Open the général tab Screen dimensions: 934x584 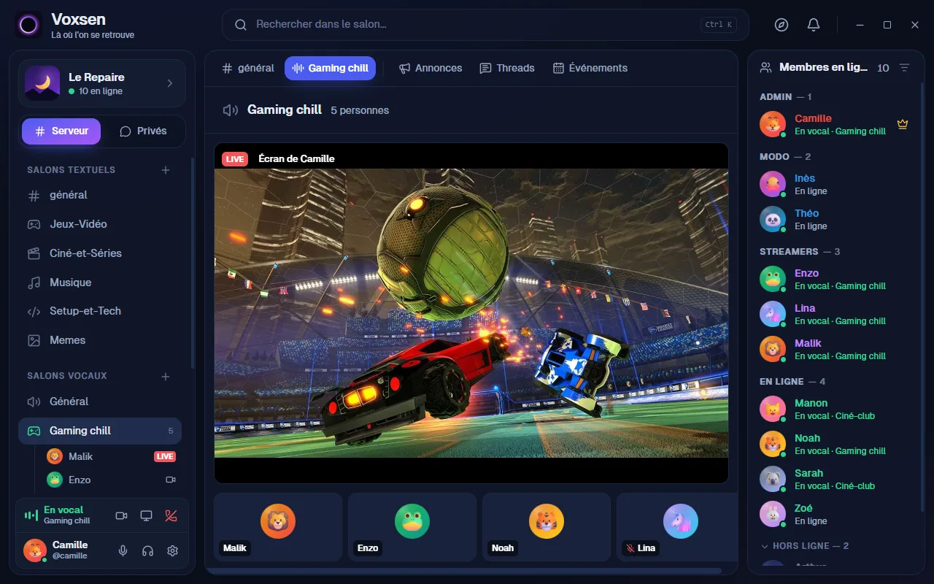point(248,68)
